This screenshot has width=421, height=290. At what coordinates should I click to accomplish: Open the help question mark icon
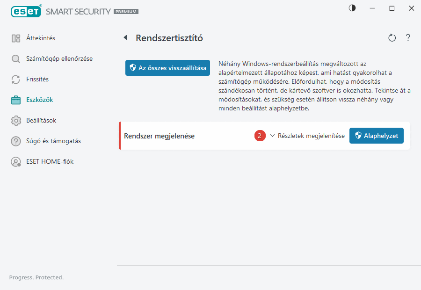(x=408, y=38)
